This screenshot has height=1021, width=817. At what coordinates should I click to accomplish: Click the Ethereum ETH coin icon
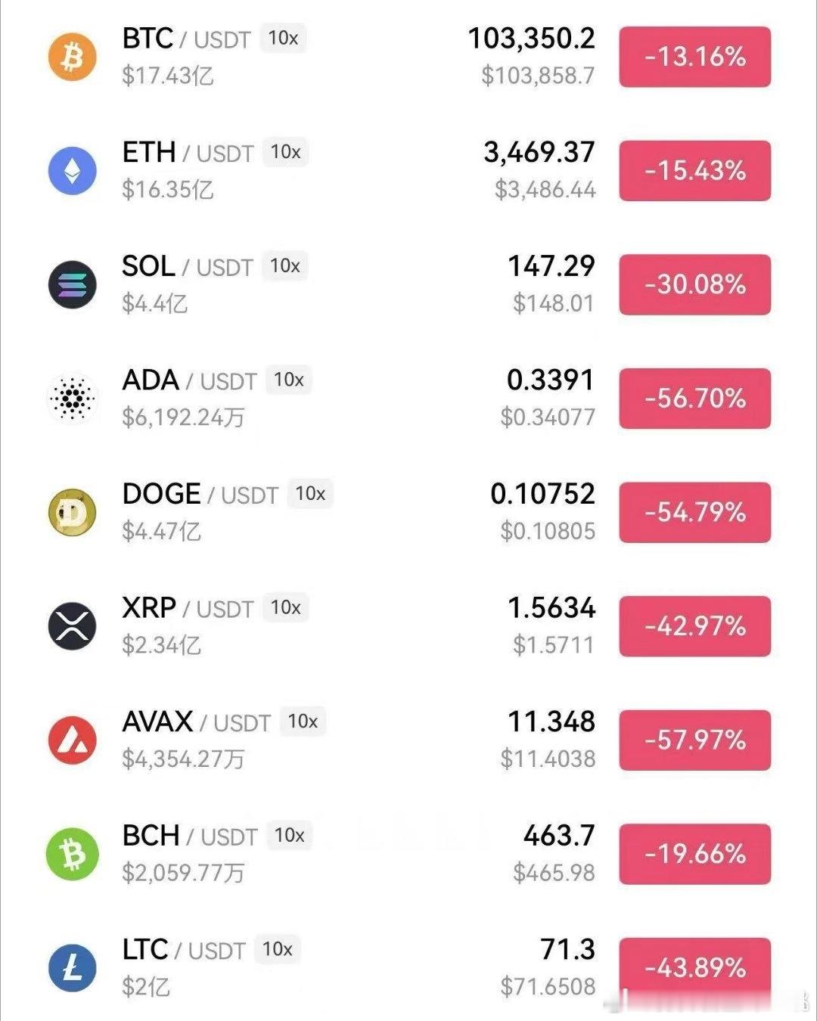pyautogui.click(x=73, y=170)
